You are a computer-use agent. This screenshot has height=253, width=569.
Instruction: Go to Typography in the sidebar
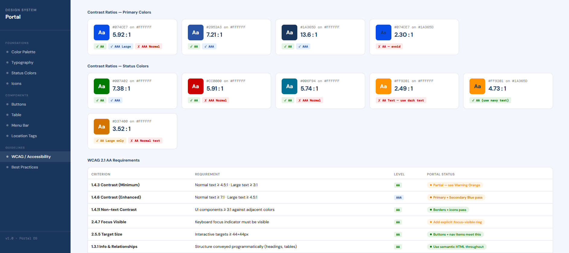[x=35, y=63]
